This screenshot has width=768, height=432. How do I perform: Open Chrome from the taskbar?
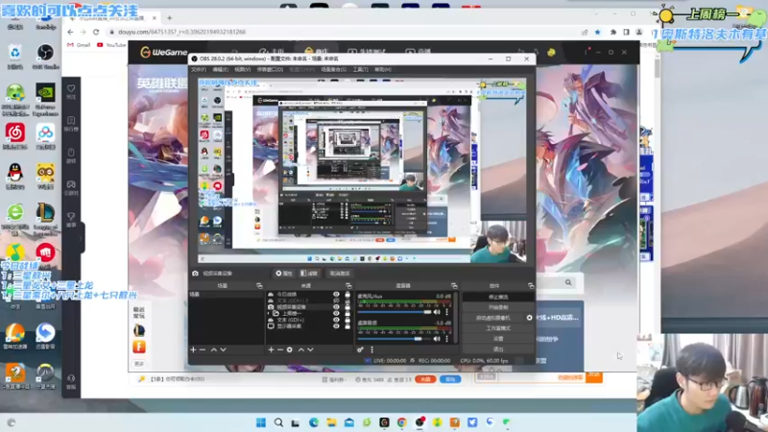(x=401, y=422)
